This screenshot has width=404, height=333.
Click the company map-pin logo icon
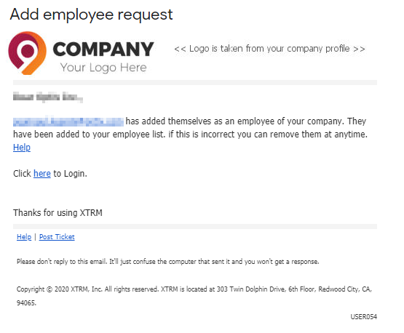click(28, 53)
